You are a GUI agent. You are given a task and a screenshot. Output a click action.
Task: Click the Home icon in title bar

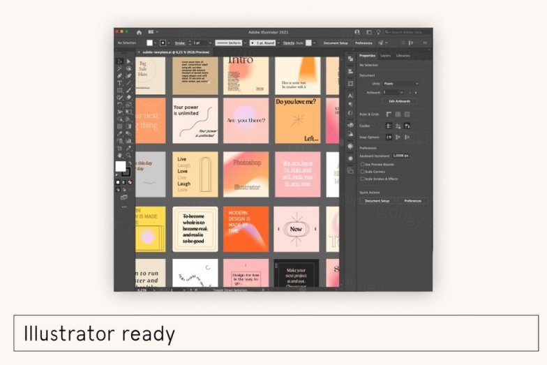coord(139,32)
